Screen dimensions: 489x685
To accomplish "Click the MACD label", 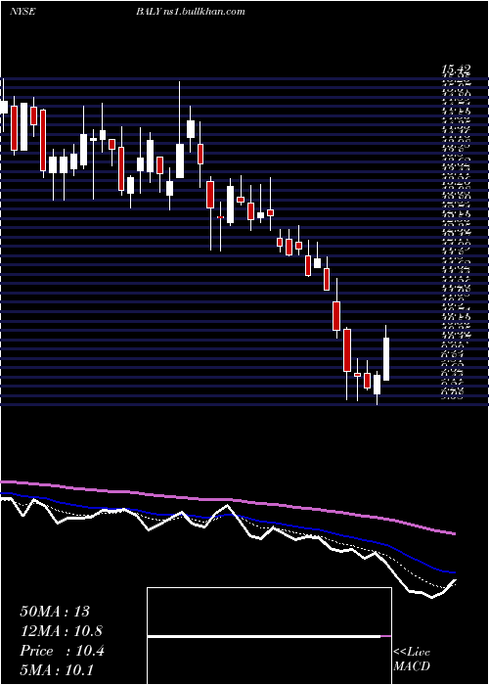I will pyautogui.click(x=412, y=666).
